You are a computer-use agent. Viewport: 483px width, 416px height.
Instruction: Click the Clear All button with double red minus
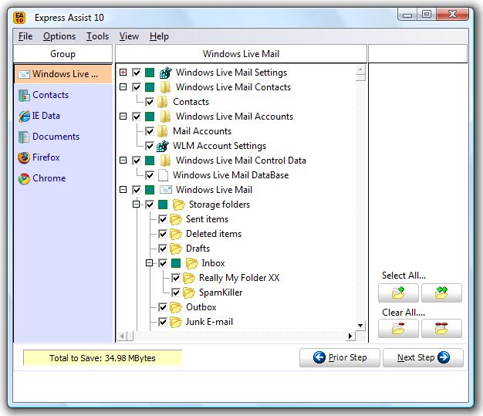click(442, 330)
